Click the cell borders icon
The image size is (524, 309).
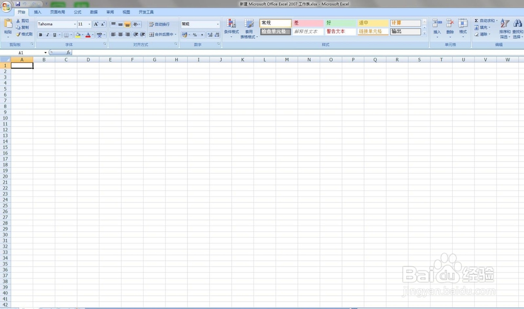click(66, 35)
